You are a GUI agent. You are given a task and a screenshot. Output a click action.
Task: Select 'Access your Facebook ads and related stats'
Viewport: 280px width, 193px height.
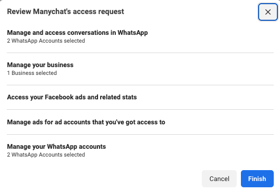tap(72, 97)
